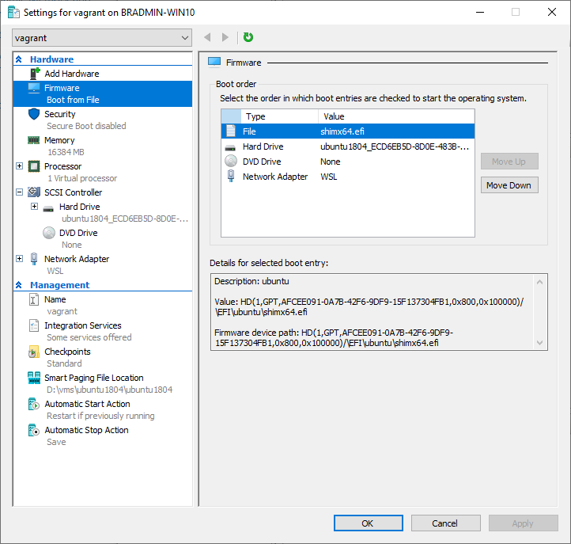
Task: Click the Cancel button
Action: tap(445, 523)
